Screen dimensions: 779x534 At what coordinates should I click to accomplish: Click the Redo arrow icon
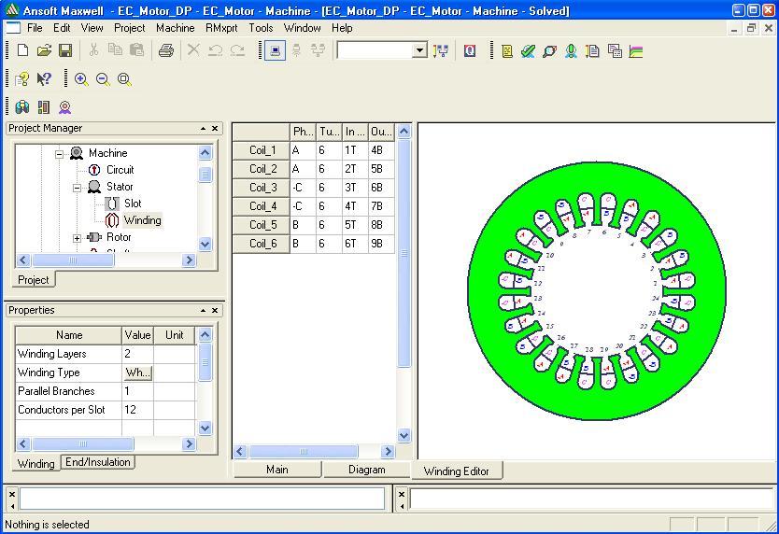point(237,50)
